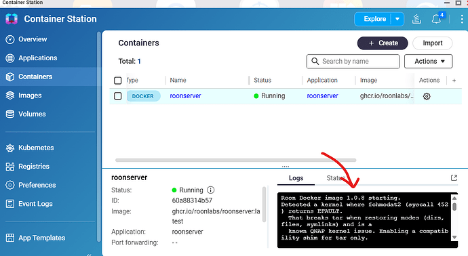Screen dimensions: 468x256
Task: Click the App Templates icon
Action: point(10,238)
